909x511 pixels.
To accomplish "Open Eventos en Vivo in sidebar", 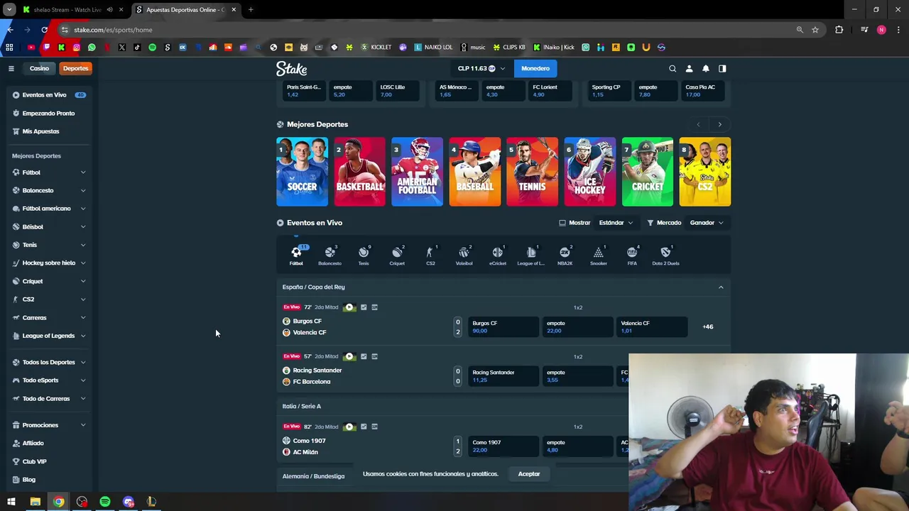I will 48,95.
